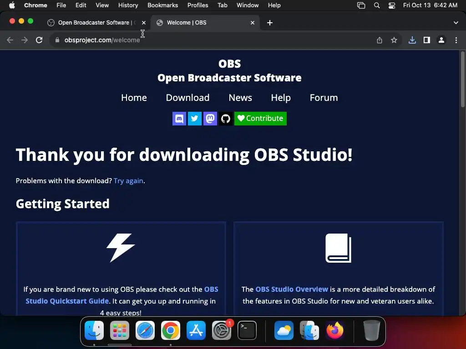Open the Twitter icon link
This screenshot has height=349, width=466.
pyautogui.click(x=195, y=119)
